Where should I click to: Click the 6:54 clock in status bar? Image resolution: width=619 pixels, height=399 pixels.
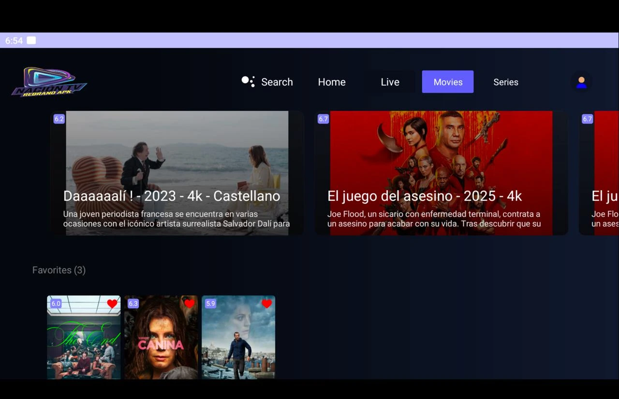(14, 41)
